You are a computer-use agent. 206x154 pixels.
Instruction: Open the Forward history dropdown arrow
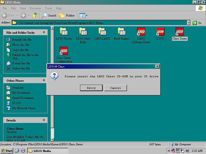pos(29,16)
